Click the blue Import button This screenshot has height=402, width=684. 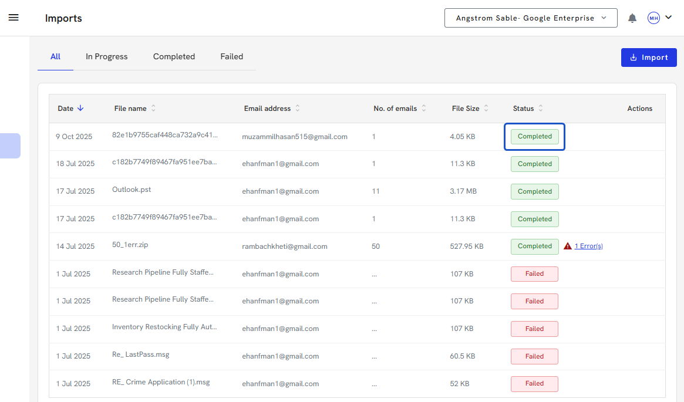tap(649, 58)
